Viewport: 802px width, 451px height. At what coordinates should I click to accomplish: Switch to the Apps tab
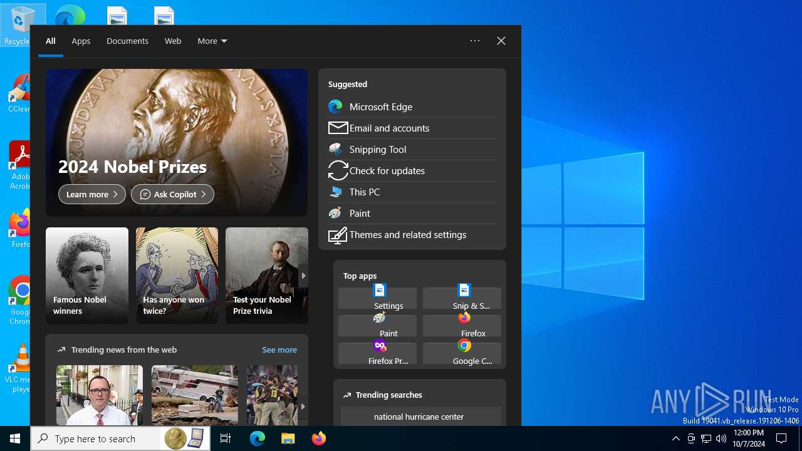pyautogui.click(x=81, y=41)
